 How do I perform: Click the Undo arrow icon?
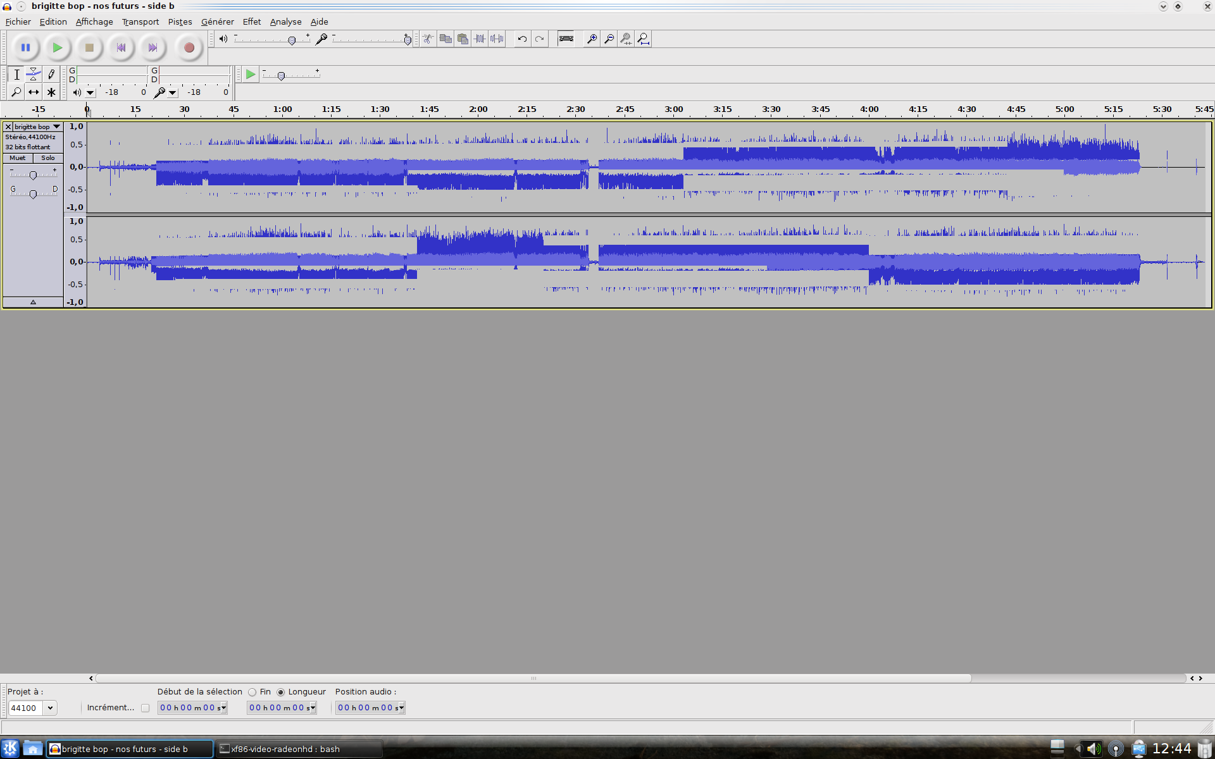tap(522, 39)
